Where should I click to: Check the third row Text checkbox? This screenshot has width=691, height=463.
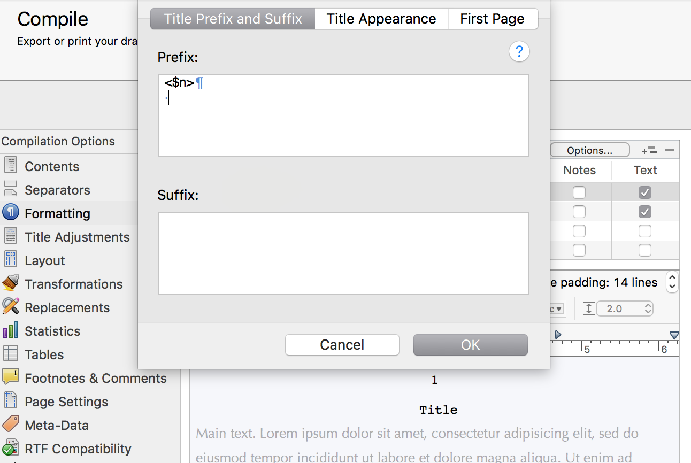coord(645,231)
